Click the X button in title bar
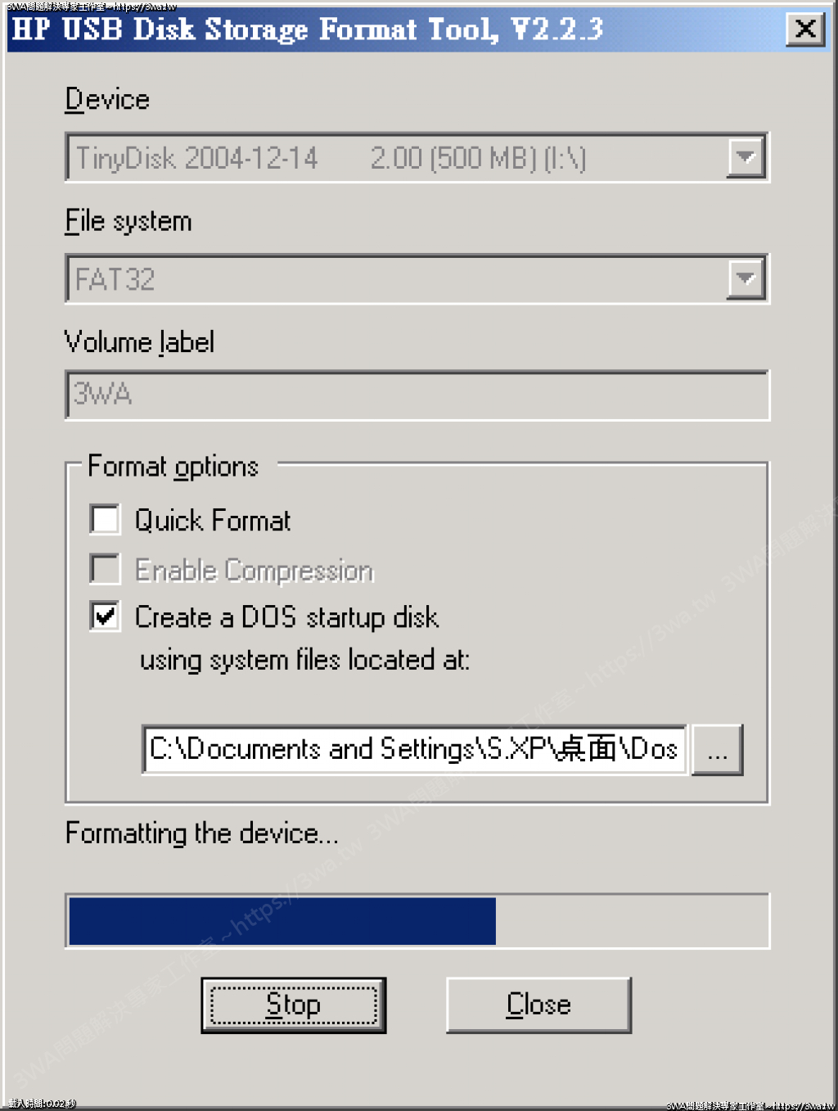Viewport: 838px width, 1111px height. (804, 29)
